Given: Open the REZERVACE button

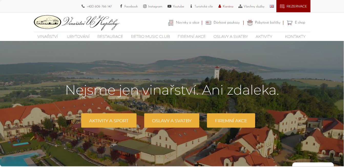Looking at the screenshot, I should 293,6.
